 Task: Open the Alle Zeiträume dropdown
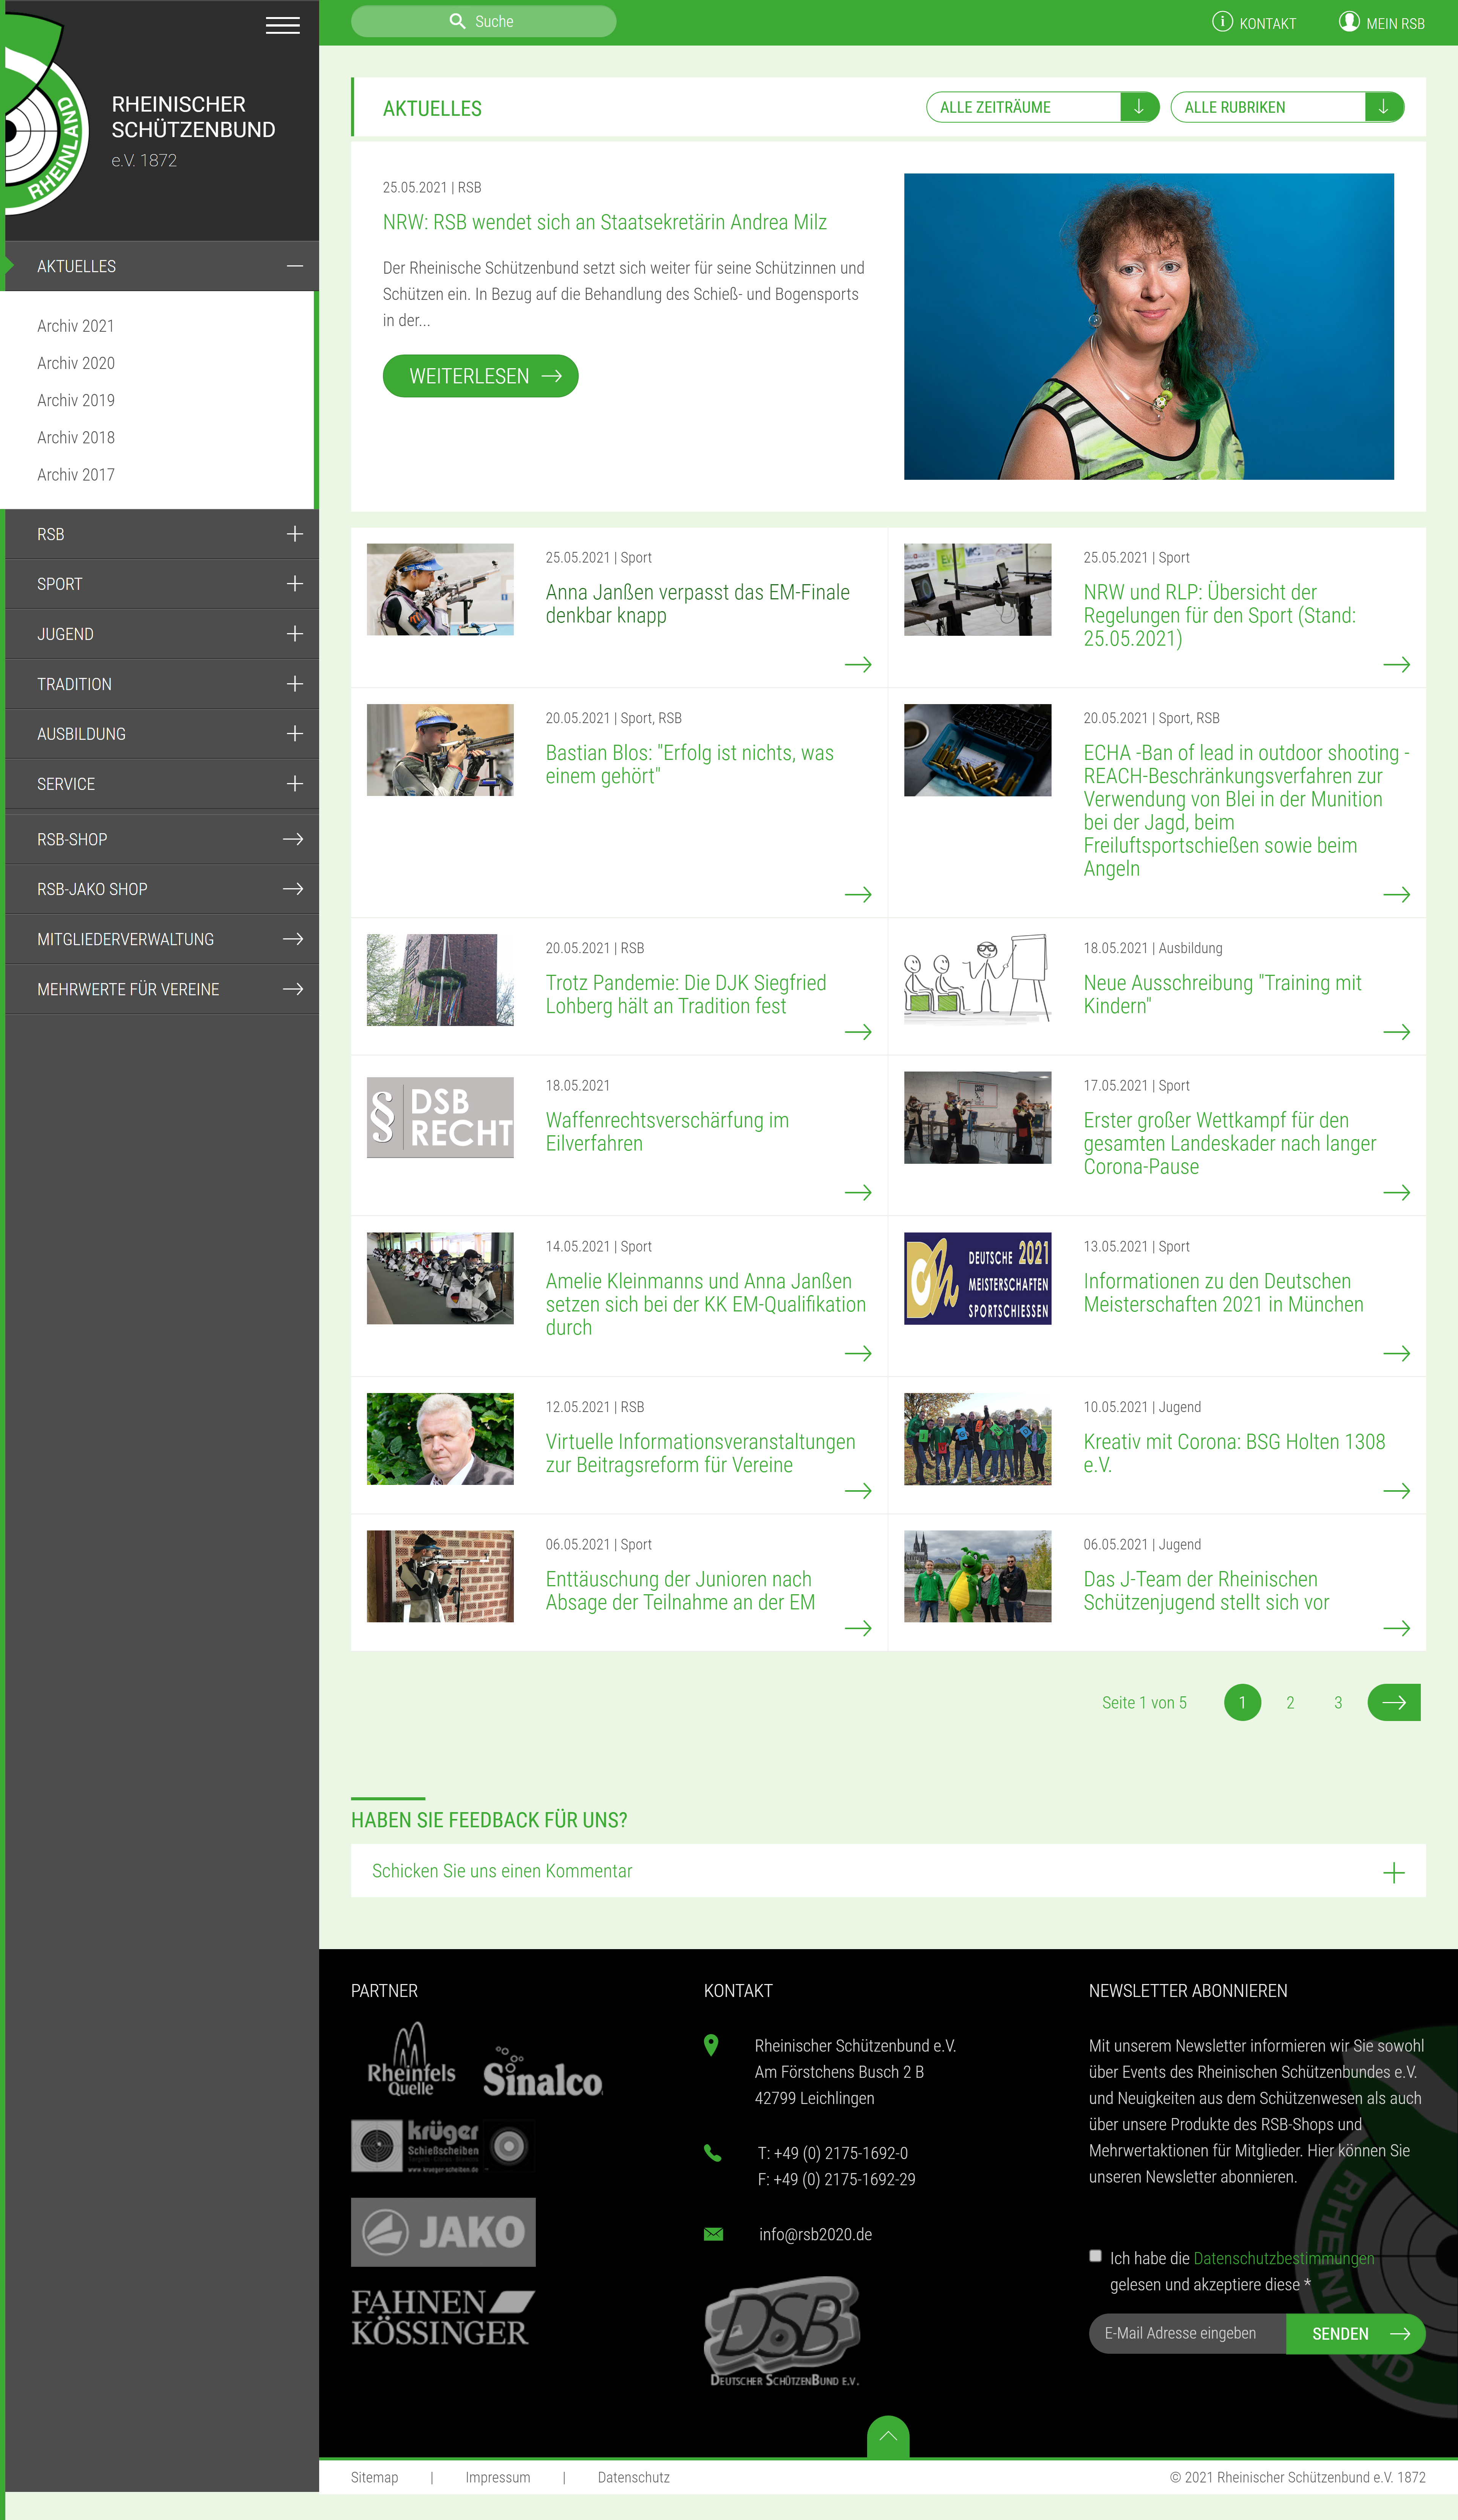(1042, 107)
